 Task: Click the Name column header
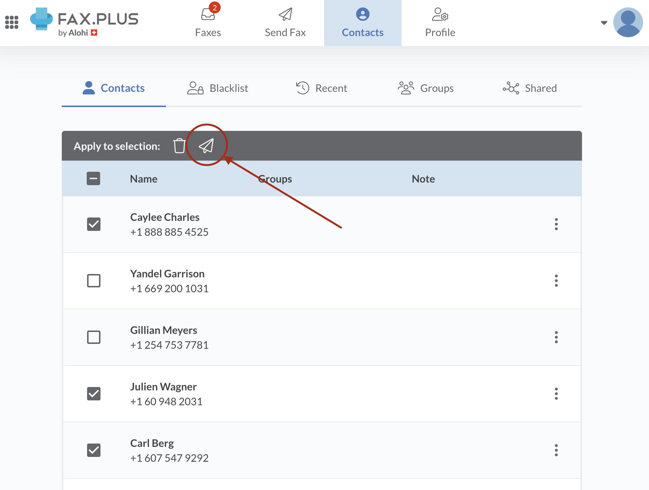144,179
